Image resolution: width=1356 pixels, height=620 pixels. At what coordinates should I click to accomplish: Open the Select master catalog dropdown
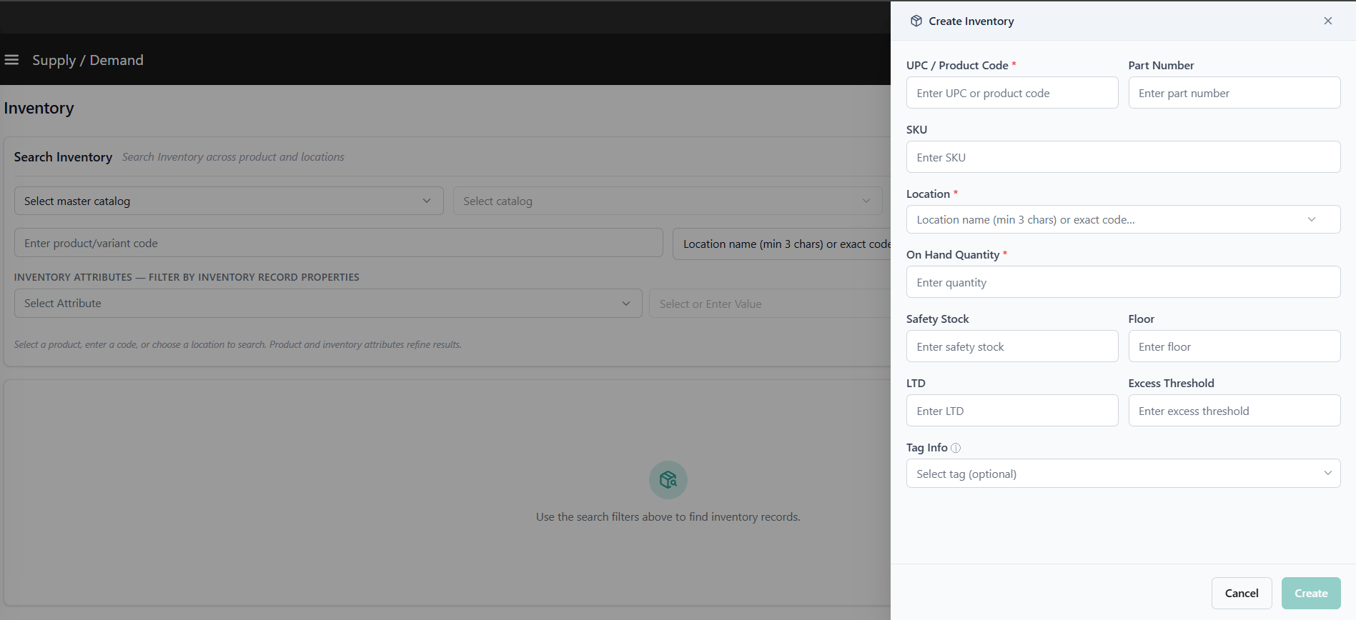(x=229, y=201)
